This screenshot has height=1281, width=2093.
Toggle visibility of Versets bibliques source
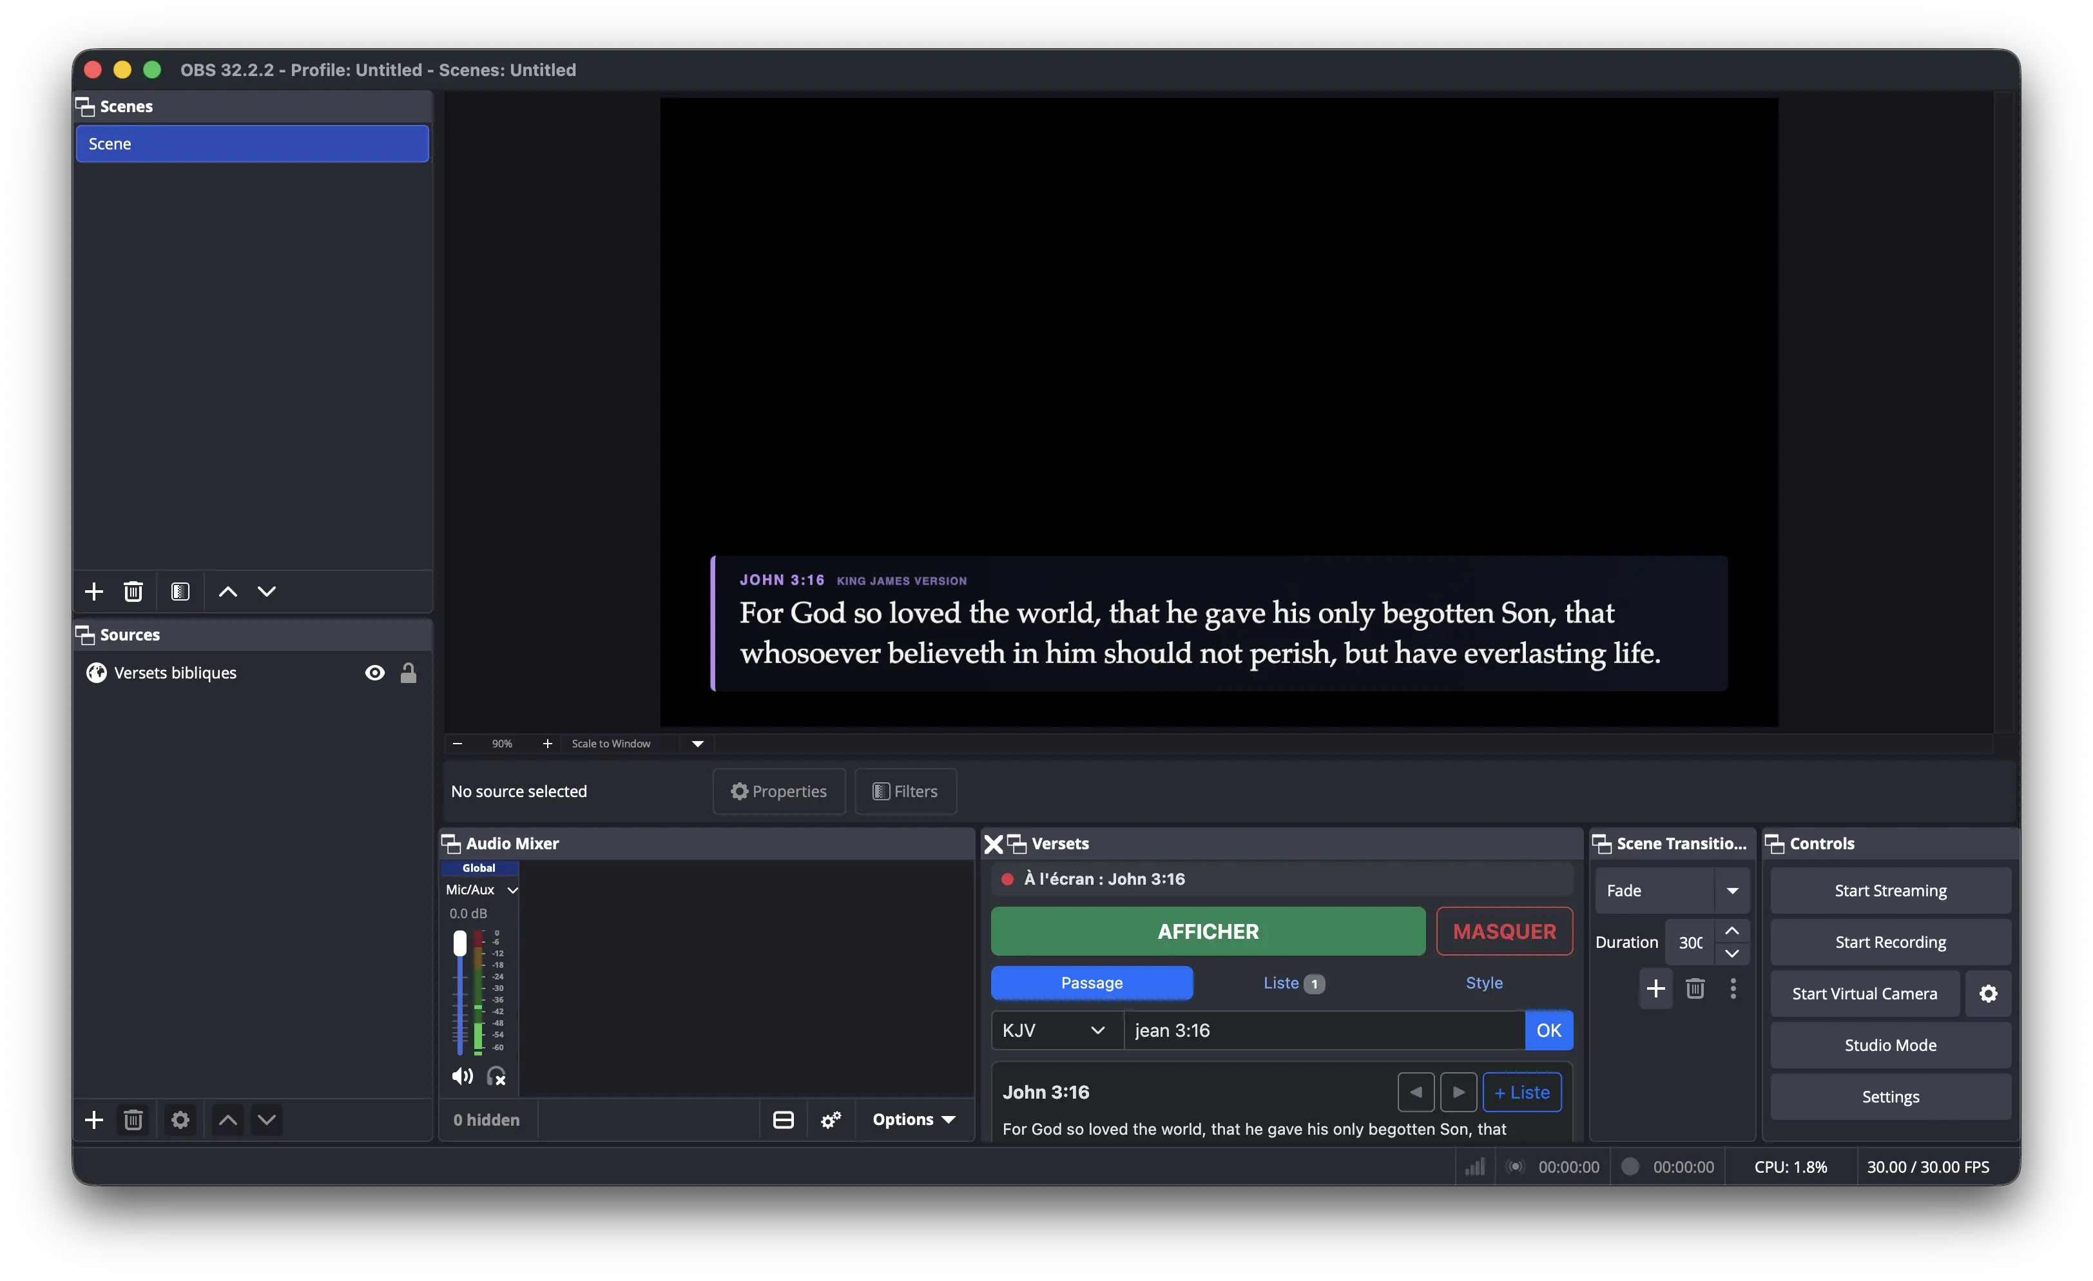pos(374,673)
